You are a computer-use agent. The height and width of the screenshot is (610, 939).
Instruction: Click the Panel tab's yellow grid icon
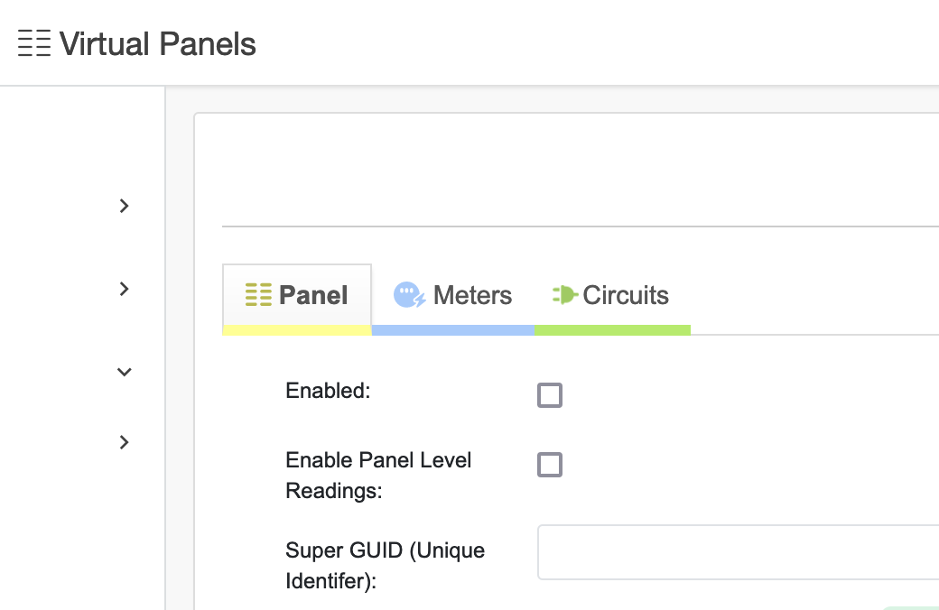coord(258,295)
